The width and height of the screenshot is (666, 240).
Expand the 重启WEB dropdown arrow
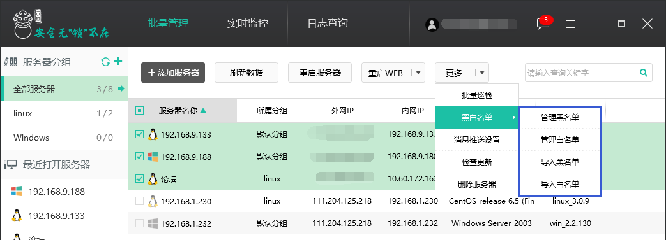(x=418, y=73)
